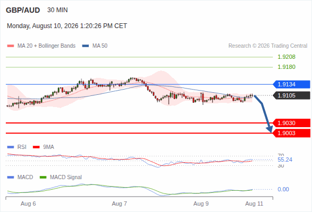The width and height of the screenshot is (312, 212).
Task: Click the 1.9208 resistance level label
Action: coord(286,57)
